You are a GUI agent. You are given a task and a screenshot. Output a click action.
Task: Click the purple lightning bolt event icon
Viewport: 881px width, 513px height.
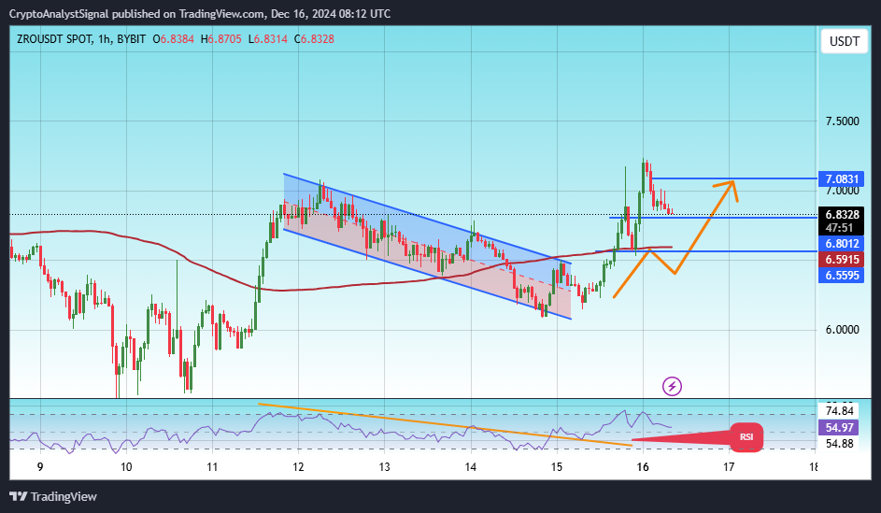pos(672,386)
